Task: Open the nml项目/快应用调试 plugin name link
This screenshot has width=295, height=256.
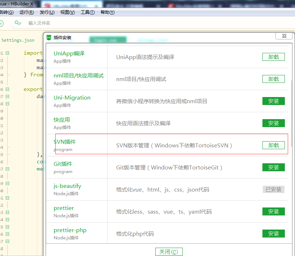Action: (79, 75)
